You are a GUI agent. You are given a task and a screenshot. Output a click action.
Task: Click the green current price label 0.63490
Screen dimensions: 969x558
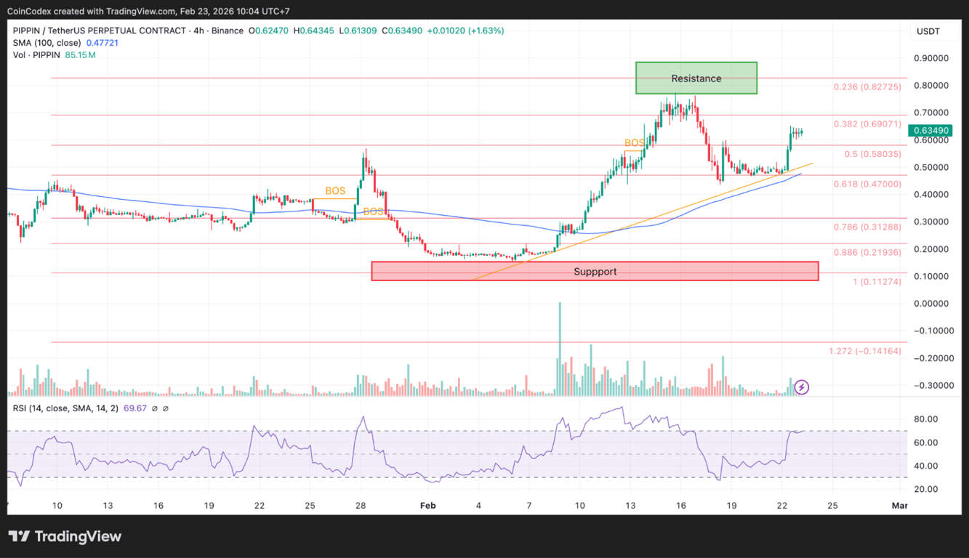point(932,130)
